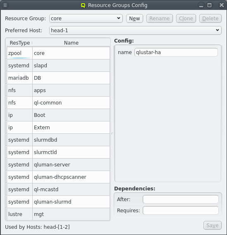Sort by the Name column header
Image resolution: width=227 pixels, height=235 pixels.
[71, 43]
